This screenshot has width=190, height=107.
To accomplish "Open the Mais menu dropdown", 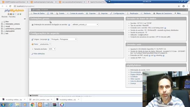I will click(178, 13).
